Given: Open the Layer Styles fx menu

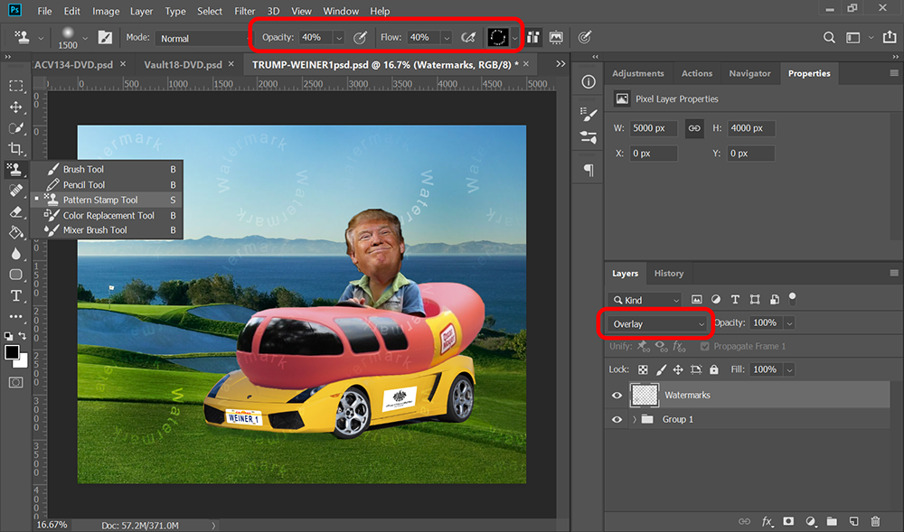Looking at the screenshot, I should tap(767, 521).
